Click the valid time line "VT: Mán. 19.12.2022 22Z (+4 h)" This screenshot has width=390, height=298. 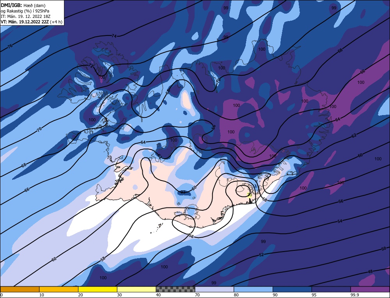pos(31,22)
